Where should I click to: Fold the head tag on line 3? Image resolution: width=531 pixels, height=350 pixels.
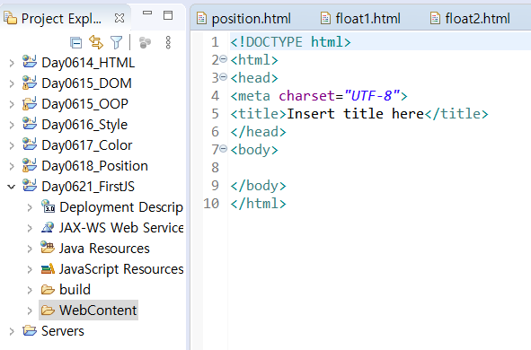tap(224, 77)
